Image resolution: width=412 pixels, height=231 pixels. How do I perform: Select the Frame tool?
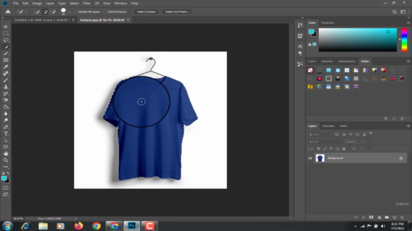(6, 60)
